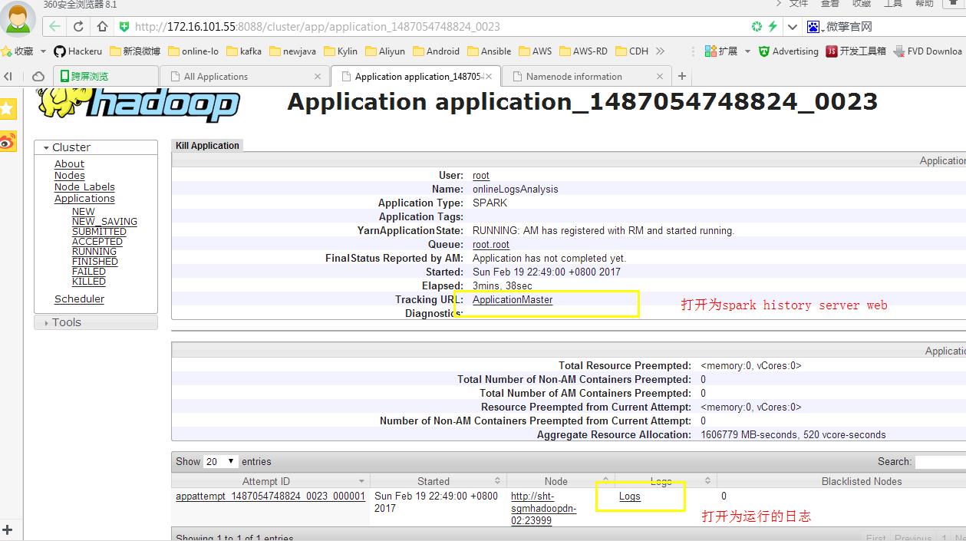Open the Baidu paw search engine selector
Screen dimensions: 966x541
click(813, 27)
